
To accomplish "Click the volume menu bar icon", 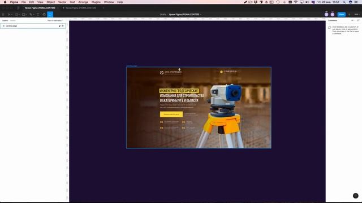I will (x=307, y=2).
